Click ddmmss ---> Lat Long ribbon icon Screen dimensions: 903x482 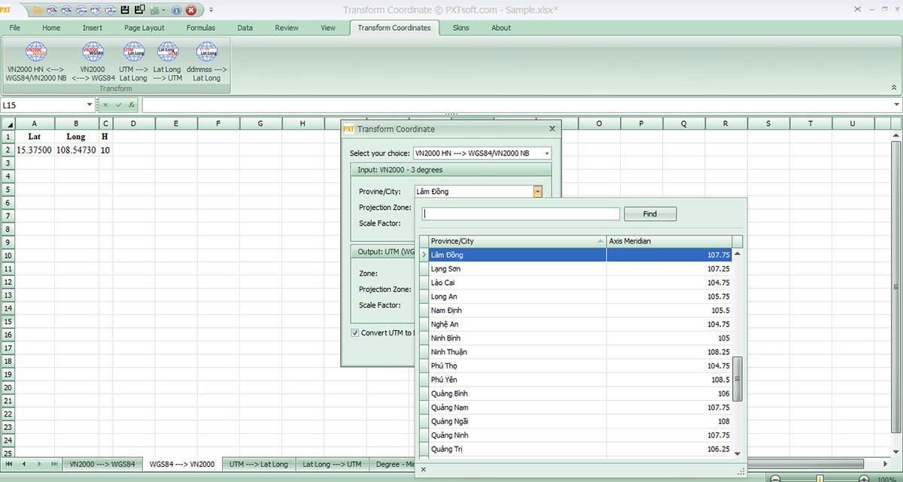click(207, 62)
